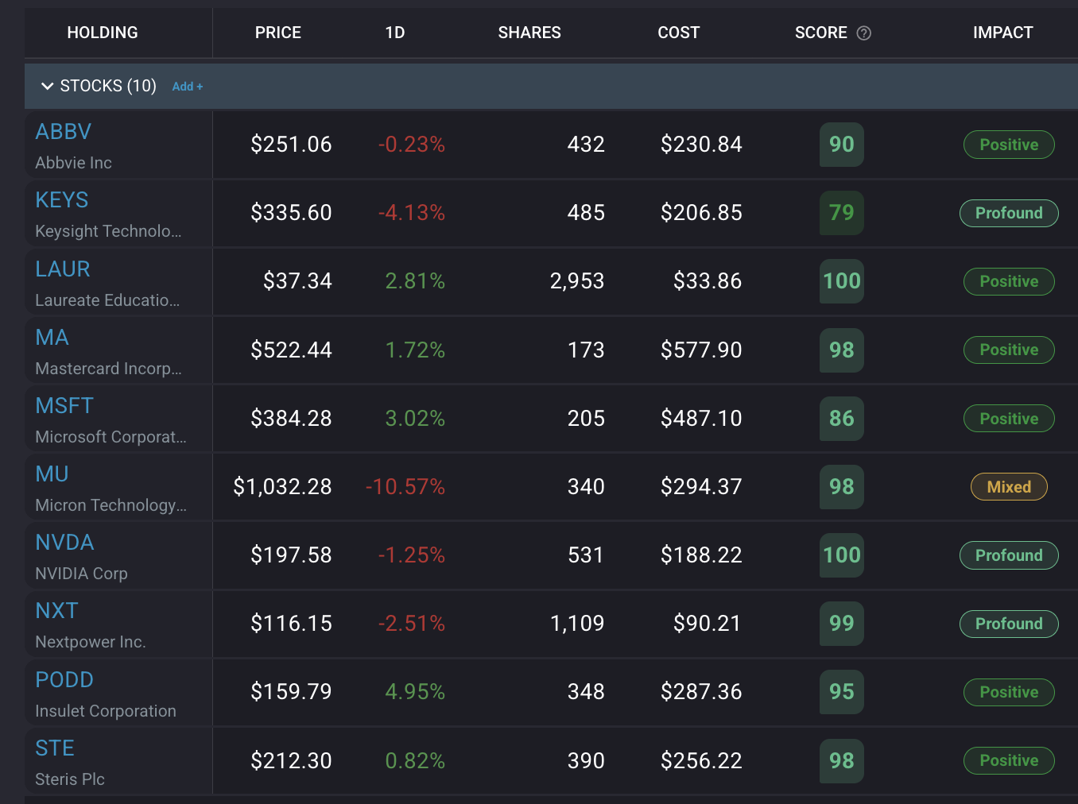The width and height of the screenshot is (1078, 804).
Task: Open the NVDA ticker link
Action: point(64,543)
